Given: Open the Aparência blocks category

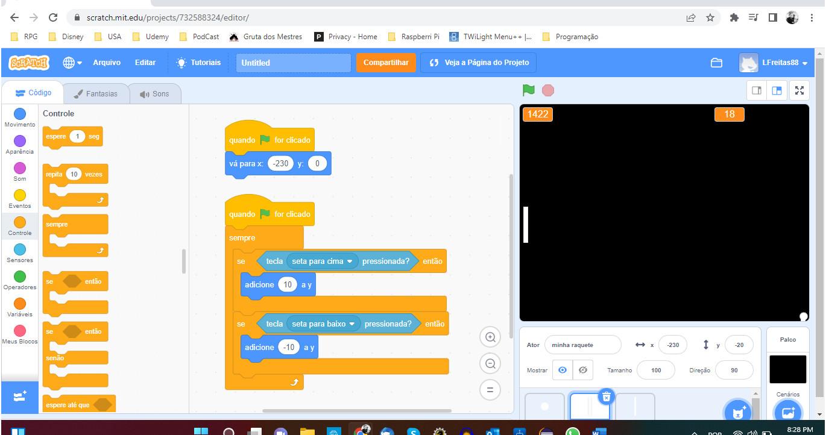Looking at the screenshot, I should click(20, 145).
